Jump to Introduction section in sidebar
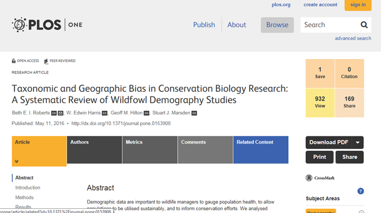Screen dimensions: 381x213 tap(28, 188)
